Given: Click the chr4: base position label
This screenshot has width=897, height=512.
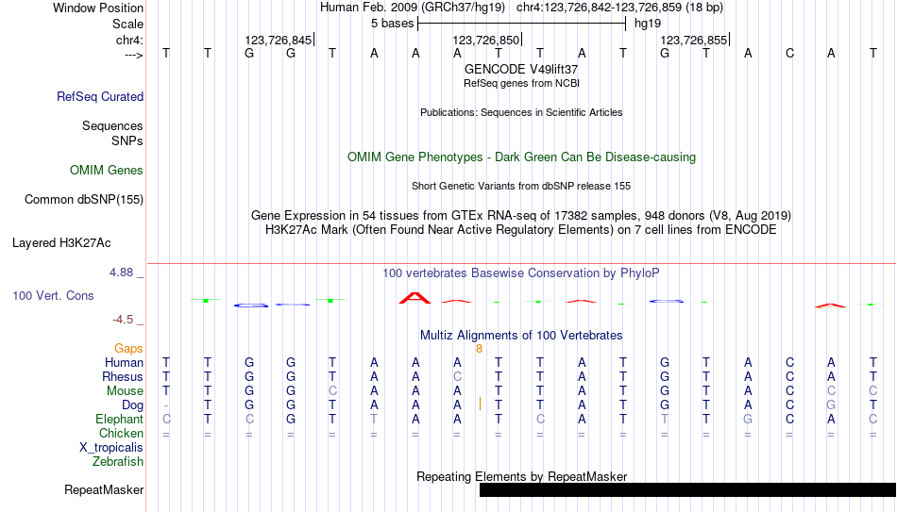Looking at the screenshot, I should click(129, 40).
